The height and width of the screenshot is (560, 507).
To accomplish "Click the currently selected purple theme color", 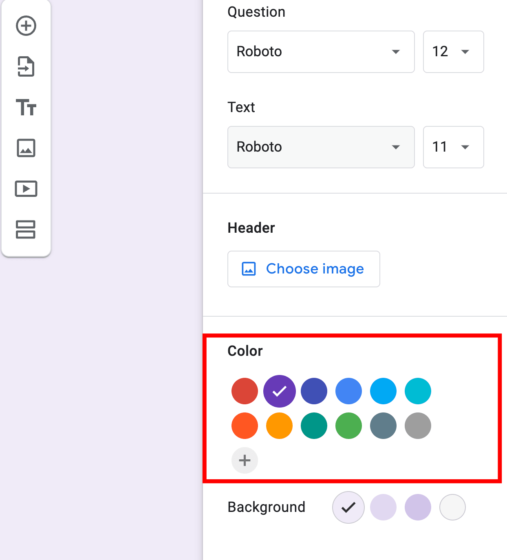I will click(279, 391).
